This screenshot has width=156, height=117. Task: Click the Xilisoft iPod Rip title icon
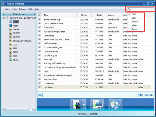click(x=3, y=4)
